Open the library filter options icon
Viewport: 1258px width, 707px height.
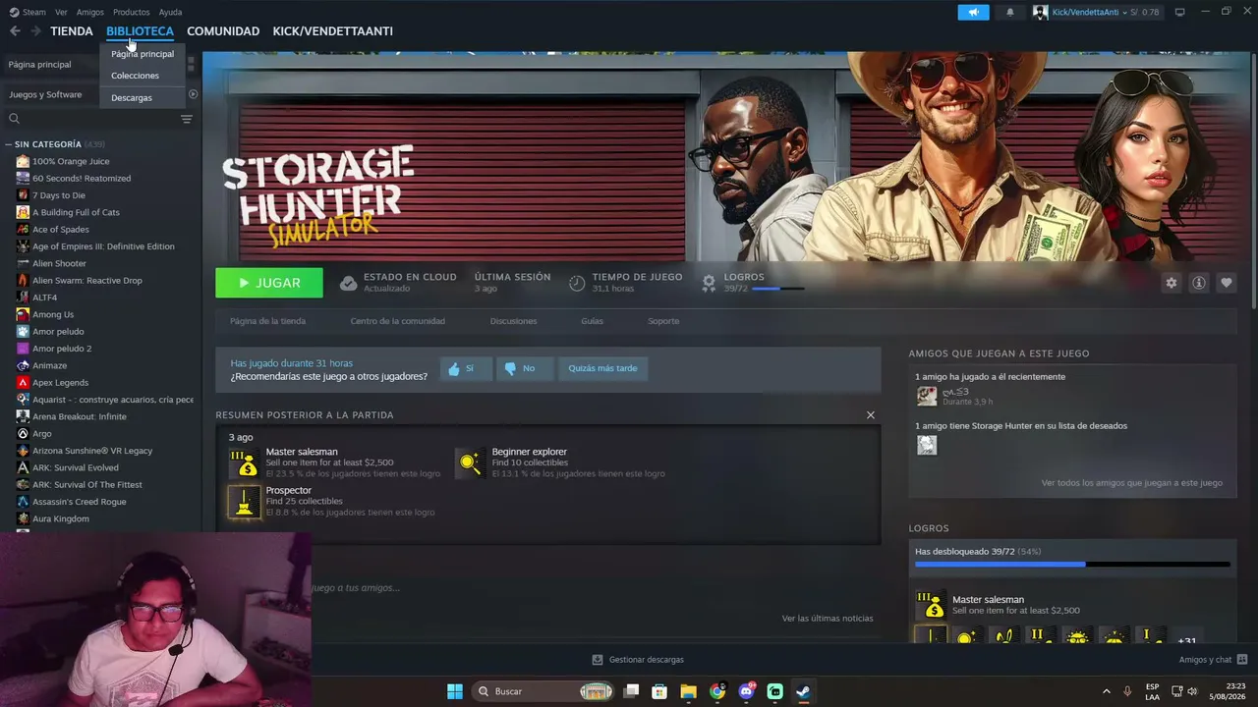(x=187, y=119)
